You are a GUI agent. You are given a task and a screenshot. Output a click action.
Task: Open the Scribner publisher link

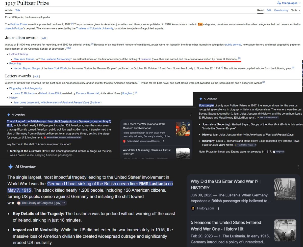(x=96, y=102)
